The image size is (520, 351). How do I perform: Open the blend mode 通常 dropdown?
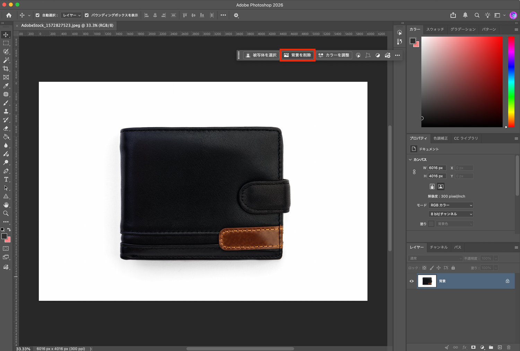point(435,258)
